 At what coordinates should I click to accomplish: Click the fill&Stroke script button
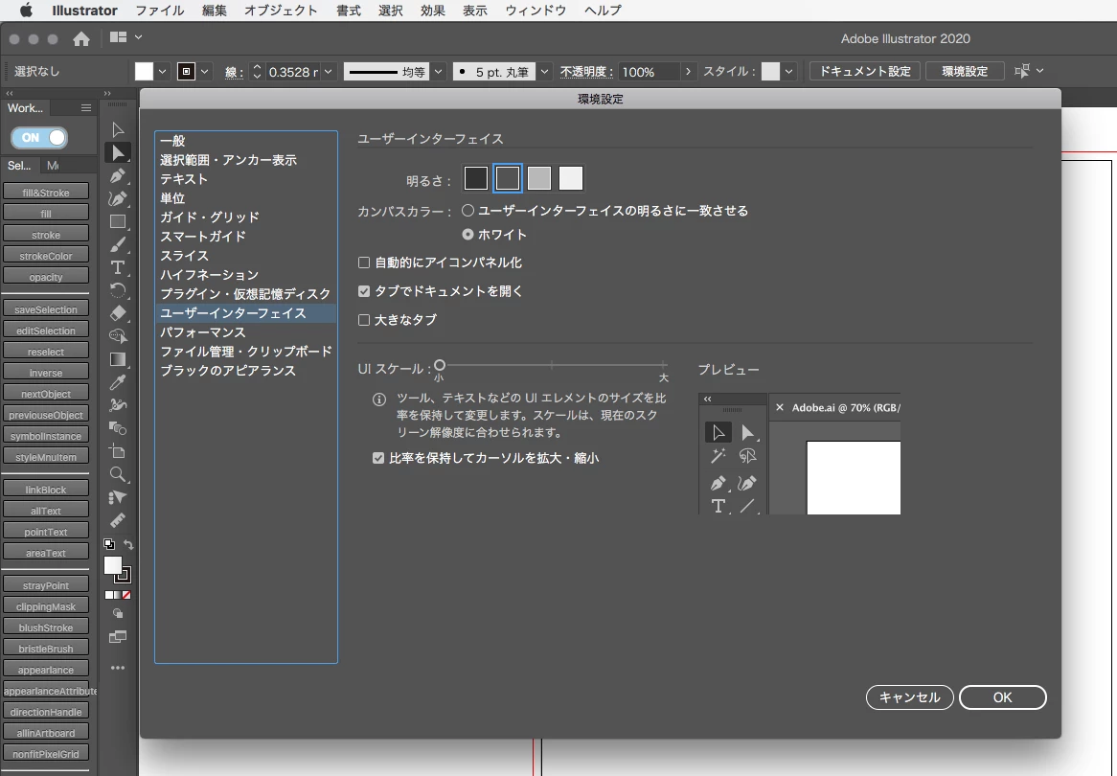46,193
